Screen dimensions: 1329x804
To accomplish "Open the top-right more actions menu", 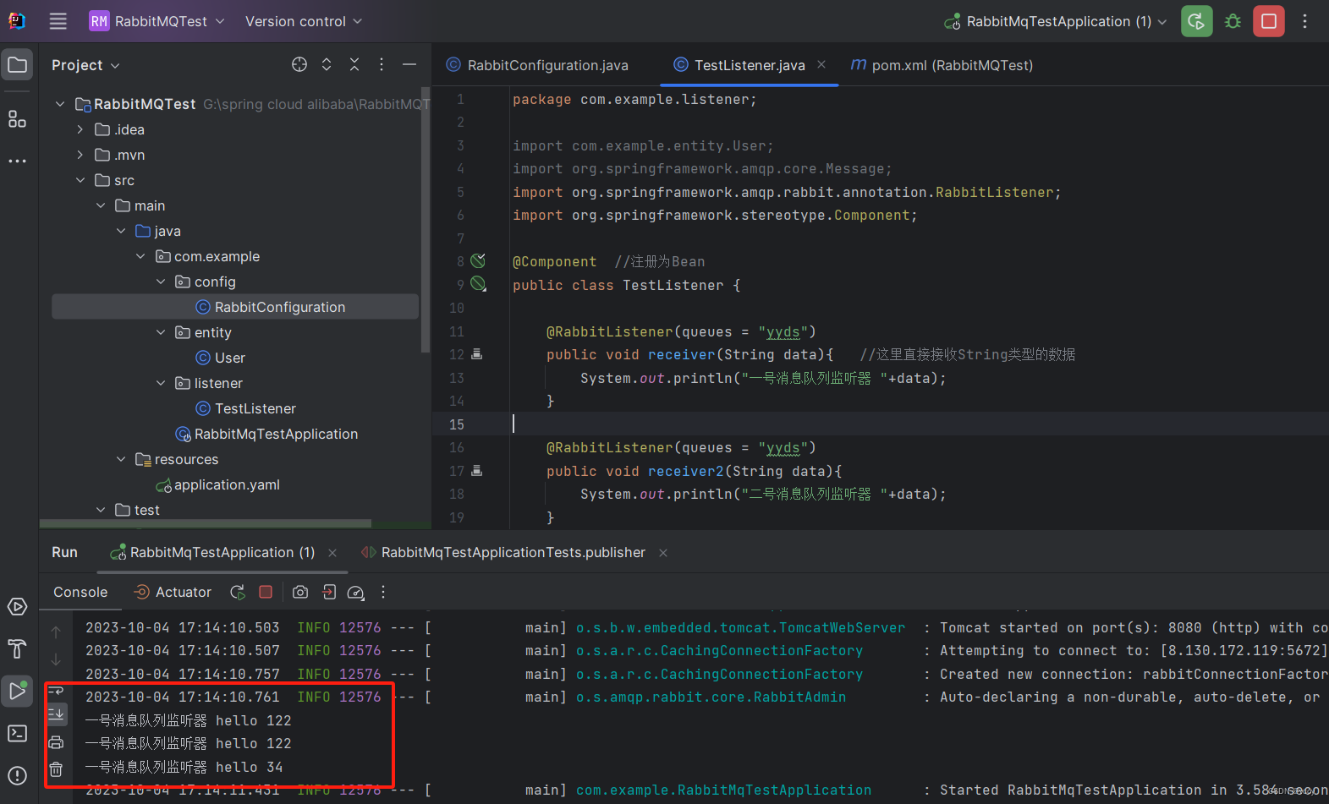I will [1305, 21].
